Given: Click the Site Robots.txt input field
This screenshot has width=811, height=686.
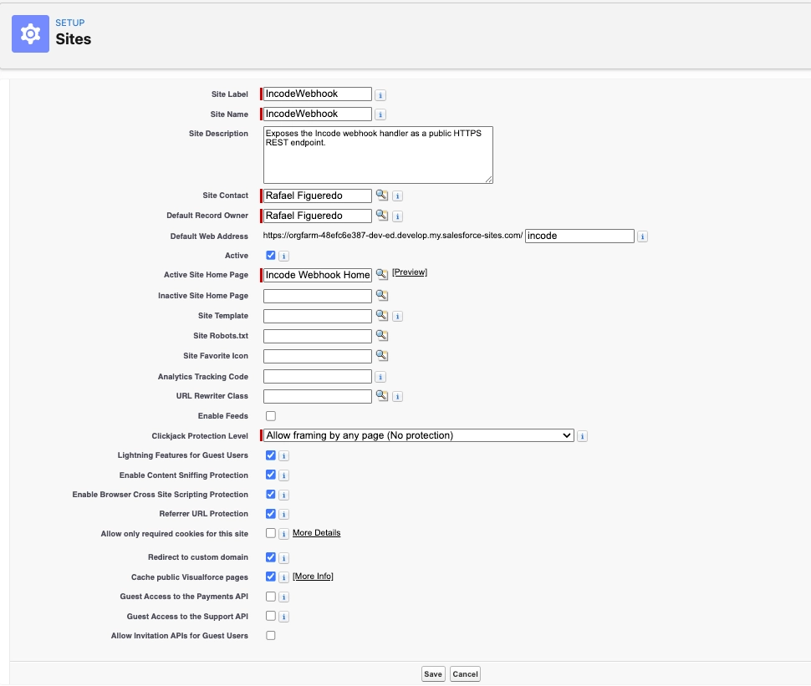Looking at the screenshot, I should (318, 336).
